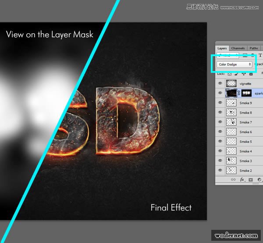
Task: Click the Smoke 4 layer thumbnail
Action: coord(231,151)
